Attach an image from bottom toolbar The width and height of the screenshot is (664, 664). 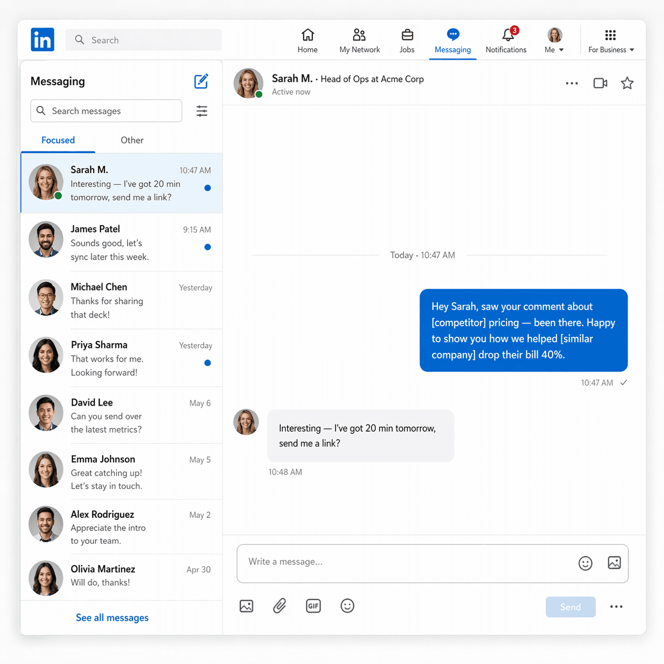click(247, 606)
